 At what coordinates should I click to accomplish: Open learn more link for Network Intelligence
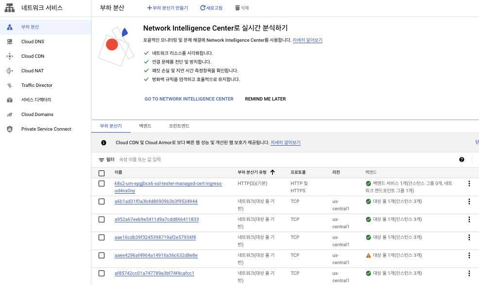point(308,40)
